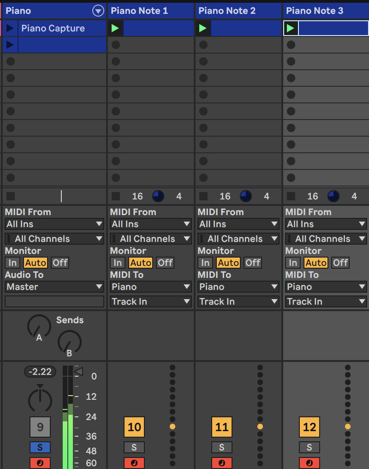The width and height of the screenshot is (369, 469).
Task: Launch the first clip in Piano Note 2
Action: [x=203, y=29]
